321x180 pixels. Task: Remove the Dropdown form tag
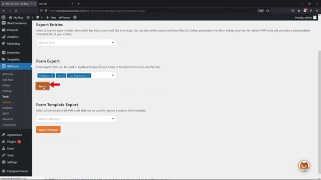(x=52, y=75)
